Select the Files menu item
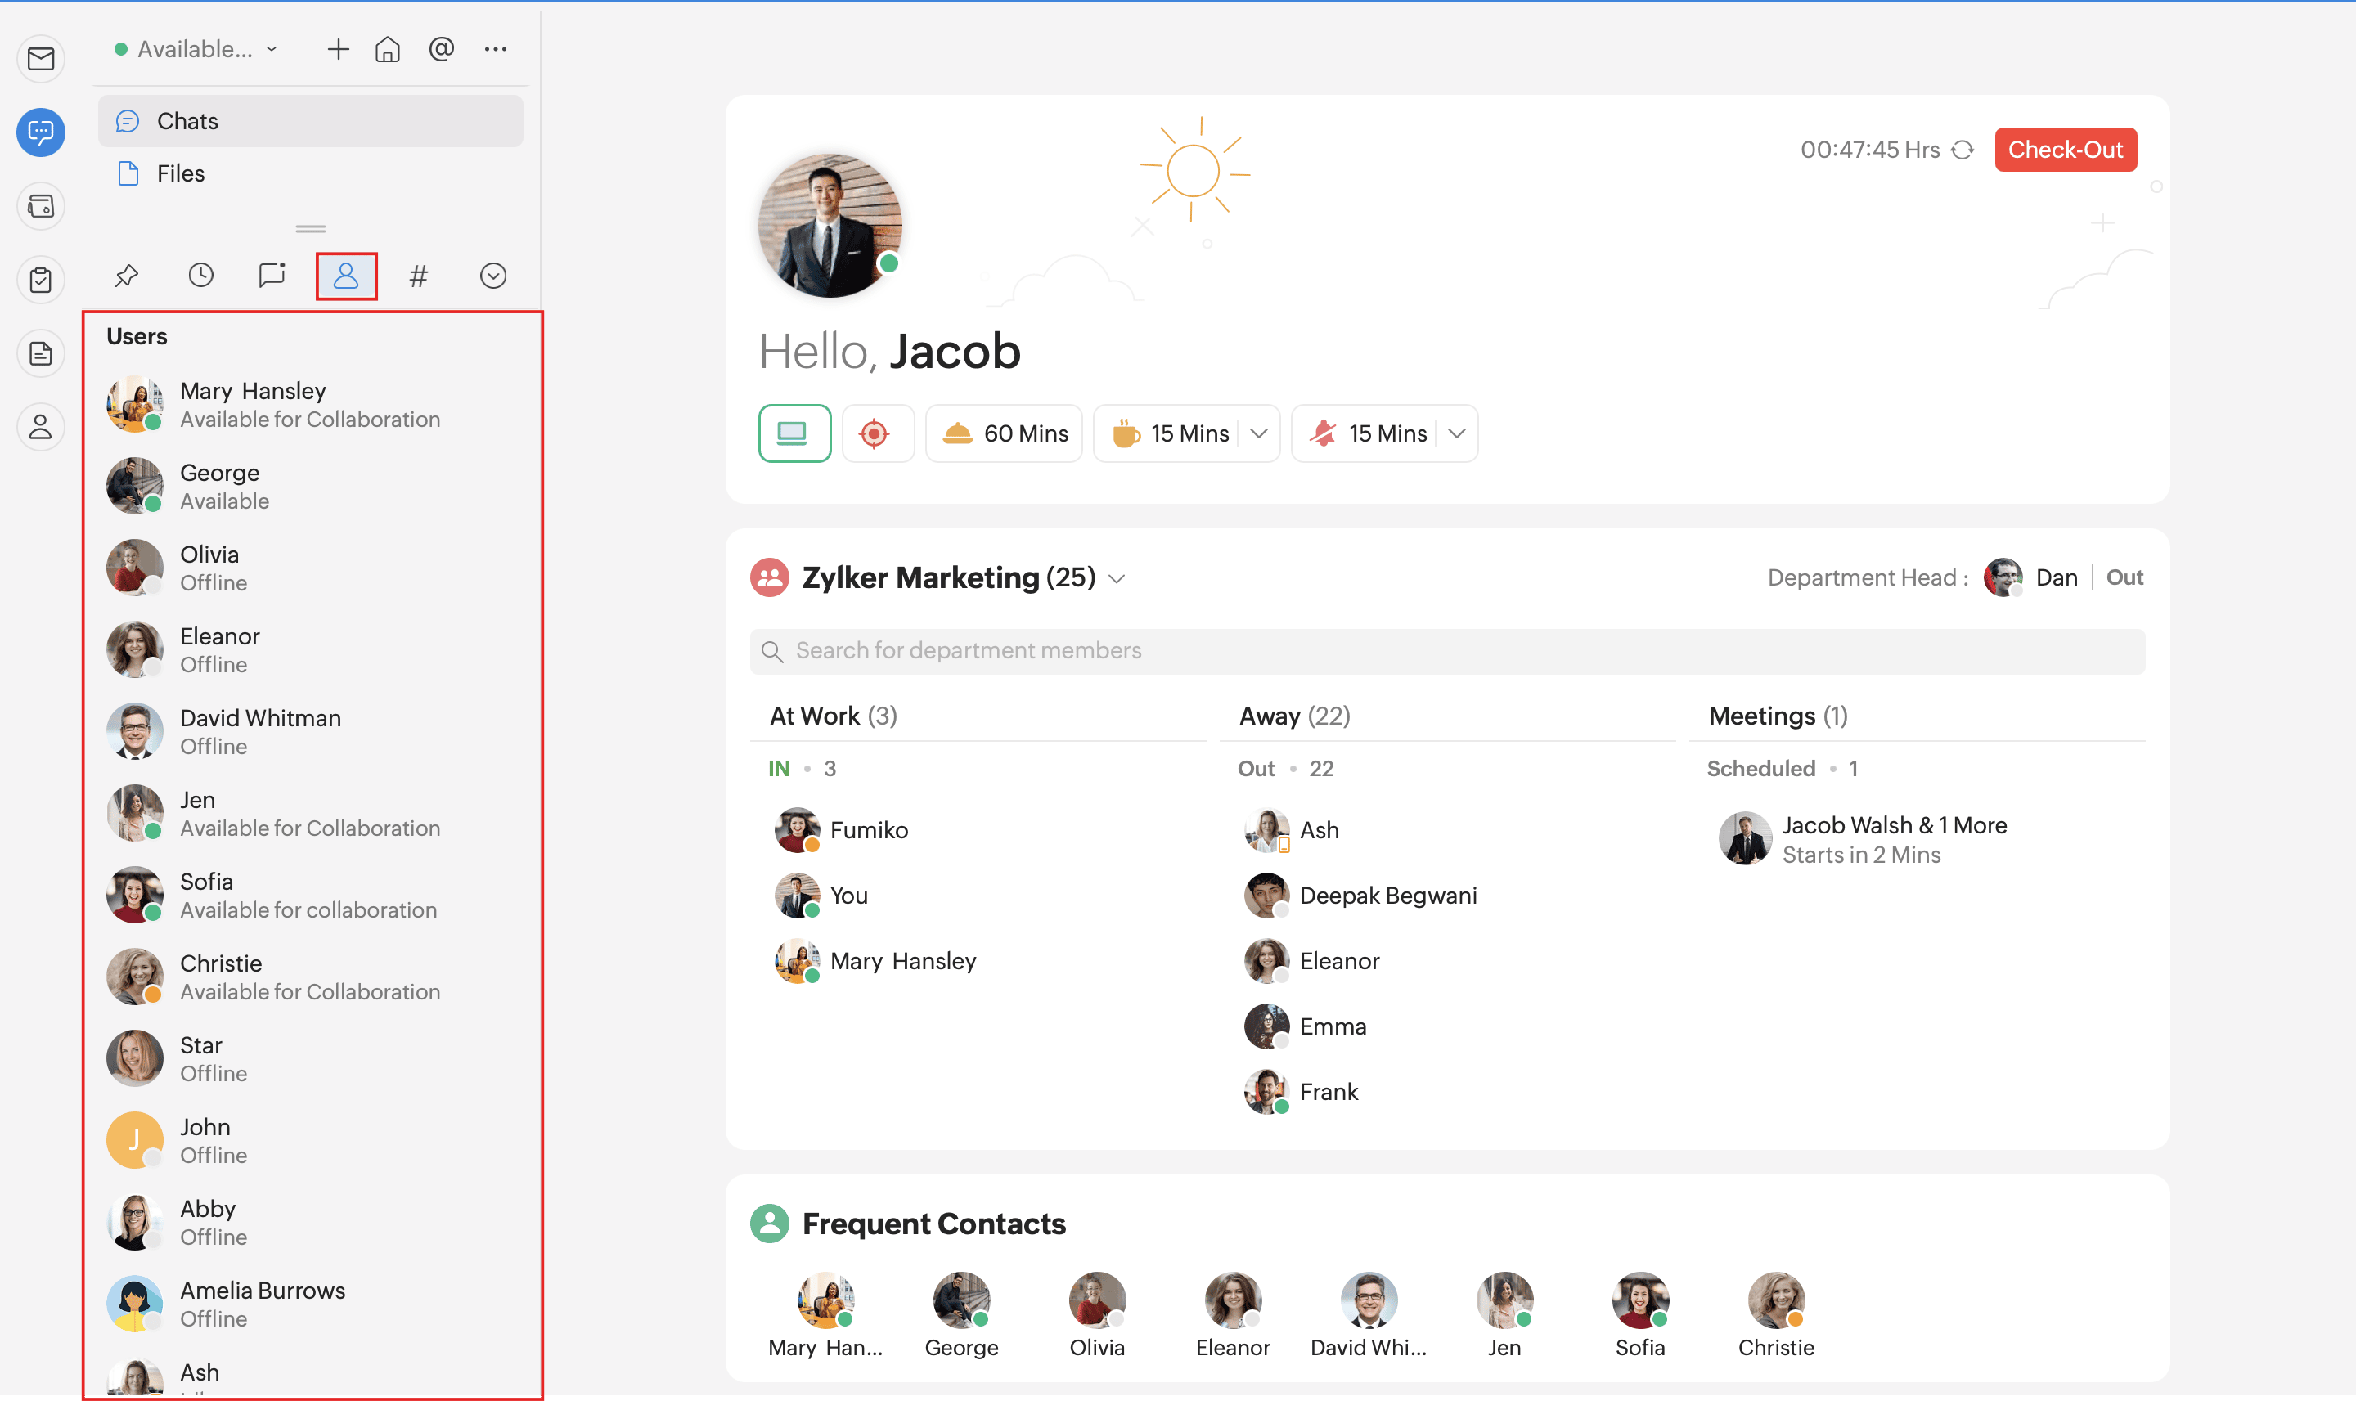 (179, 173)
